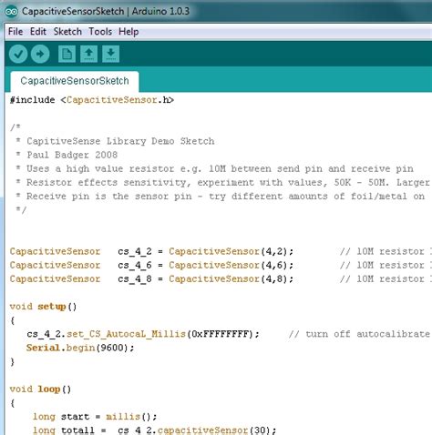Click the 'CapitiveSense Library Demo Sketch' comment
The height and width of the screenshot is (435, 432).
[x=120, y=141]
